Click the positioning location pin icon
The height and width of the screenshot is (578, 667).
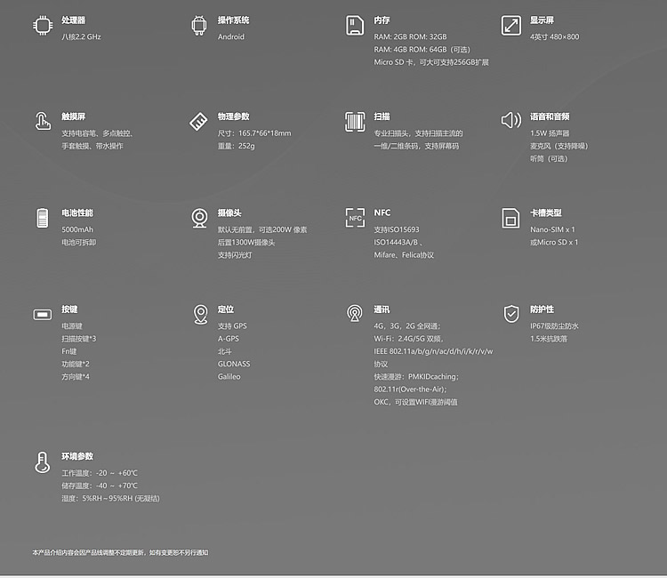click(199, 314)
